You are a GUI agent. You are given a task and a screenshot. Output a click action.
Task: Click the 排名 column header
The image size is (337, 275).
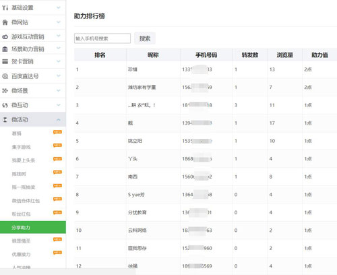tap(100, 55)
